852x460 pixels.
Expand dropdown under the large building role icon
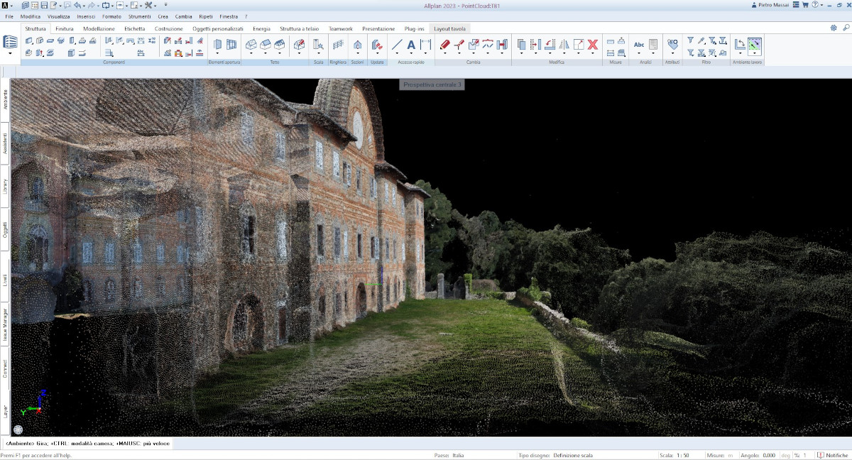click(x=10, y=54)
